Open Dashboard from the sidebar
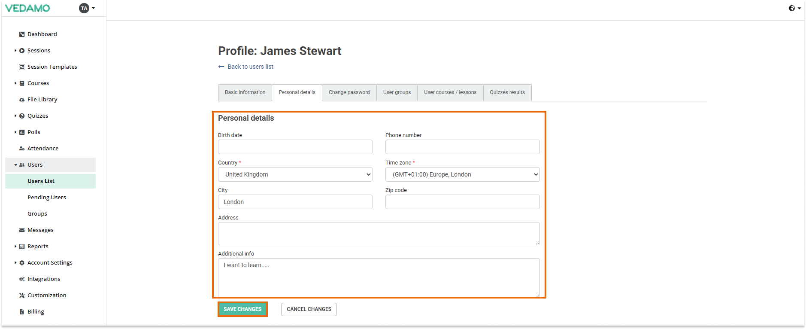Viewport: 806px width, 329px height. coord(42,34)
